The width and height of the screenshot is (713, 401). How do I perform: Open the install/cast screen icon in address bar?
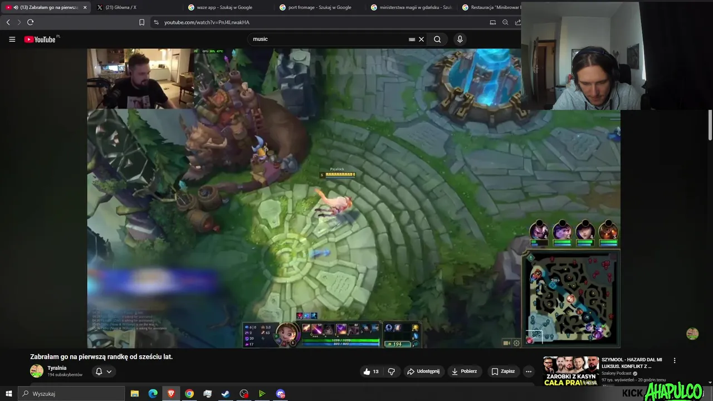pyautogui.click(x=492, y=22)
